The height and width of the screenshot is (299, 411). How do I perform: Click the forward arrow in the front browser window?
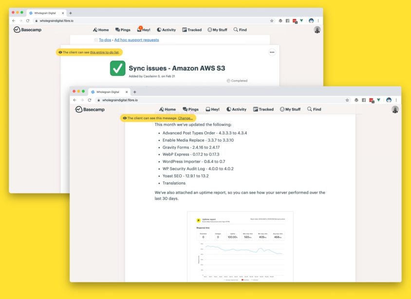pos(82,100)
